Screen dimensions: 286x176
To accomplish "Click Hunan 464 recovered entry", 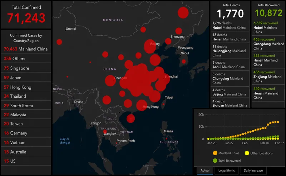I will [268, 60].
